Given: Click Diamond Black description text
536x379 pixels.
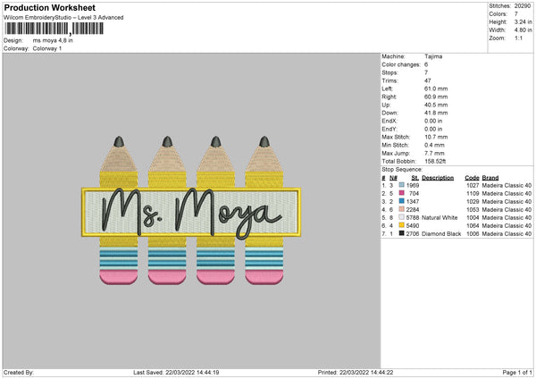Looking at the screenshot, I should (441, 234).
